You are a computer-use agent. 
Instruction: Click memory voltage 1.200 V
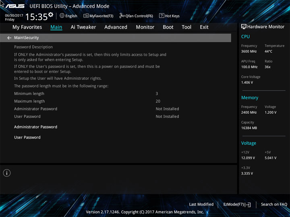[x=271, y=113]
